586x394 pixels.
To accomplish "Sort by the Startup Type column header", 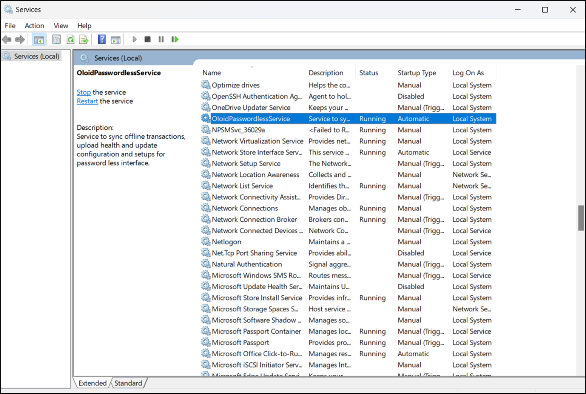I will 421,73.
